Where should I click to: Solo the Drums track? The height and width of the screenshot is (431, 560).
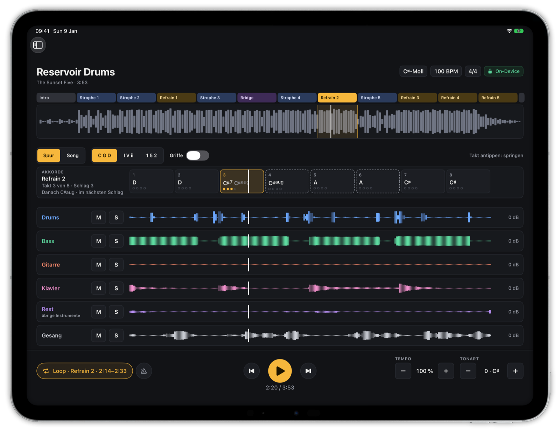116,217
